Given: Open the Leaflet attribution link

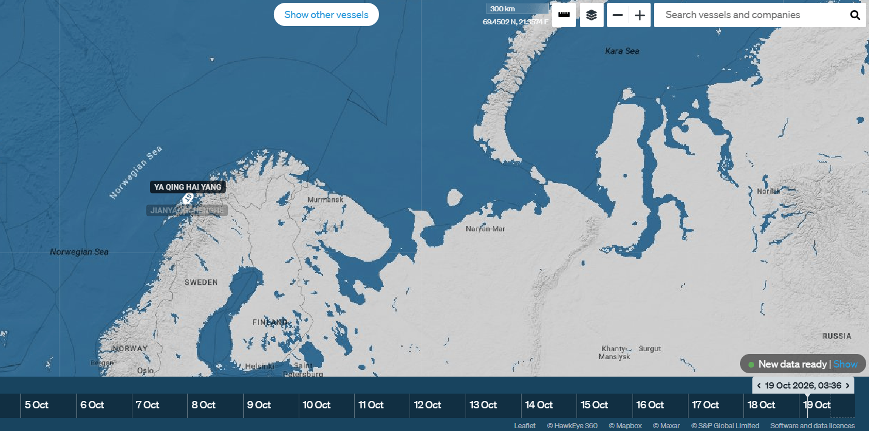Looking at the screenshot, I should click(524, 426).
